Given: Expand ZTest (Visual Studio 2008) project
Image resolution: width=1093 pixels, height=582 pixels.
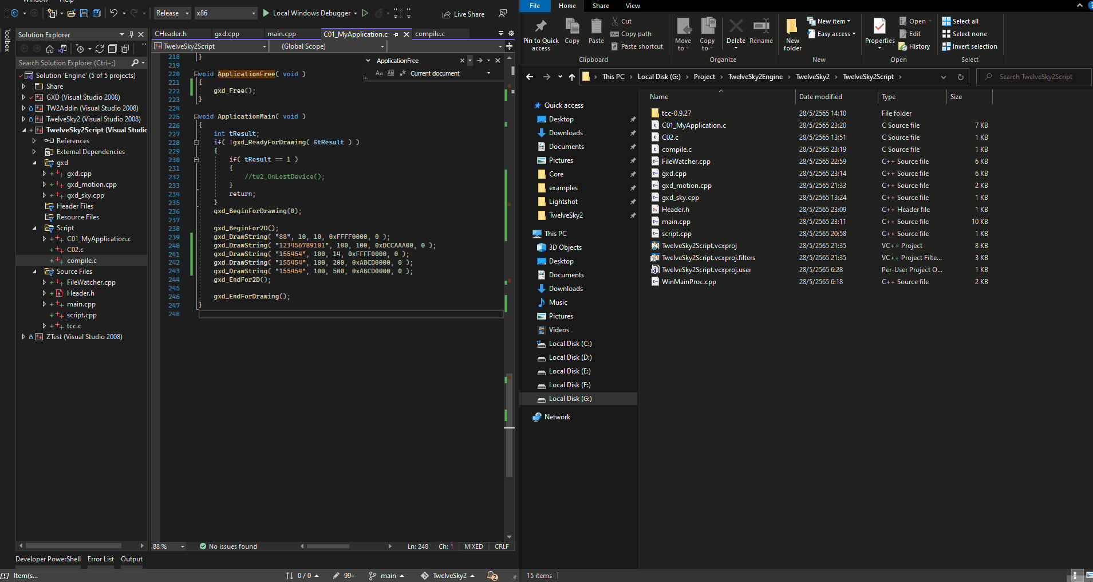Looking at the screenshot, I should (x=23, y=337).
